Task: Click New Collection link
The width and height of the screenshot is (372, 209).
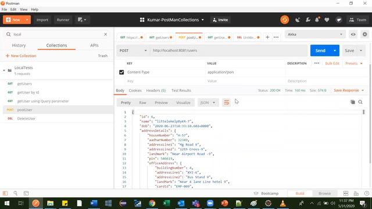Action: [21, 56]
